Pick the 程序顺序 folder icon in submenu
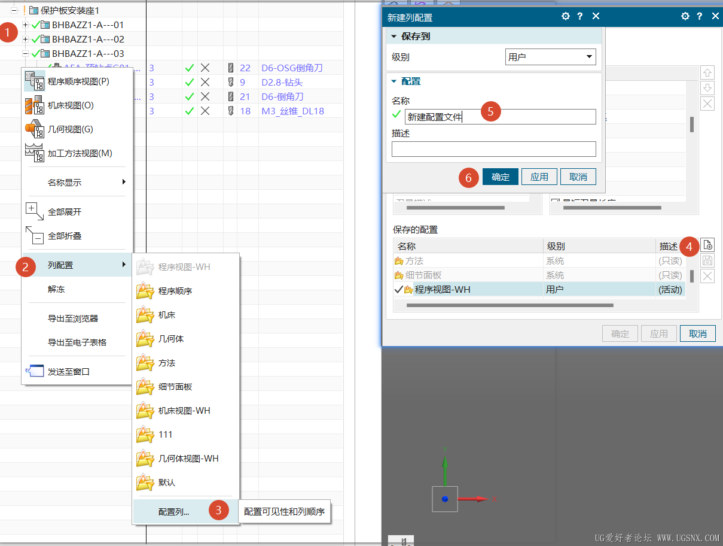 click(145, 291)
